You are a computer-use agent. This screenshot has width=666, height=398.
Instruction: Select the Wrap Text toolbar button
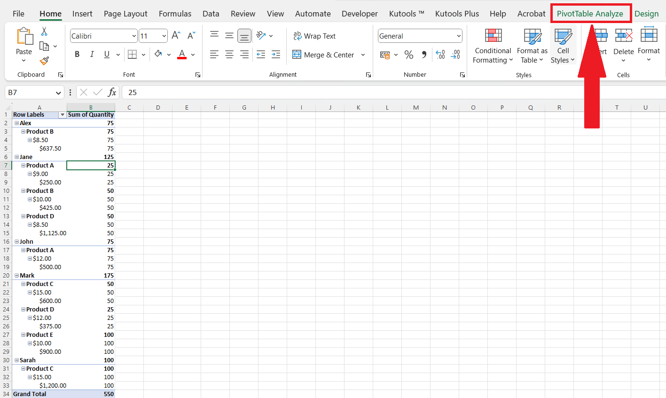[x=314, y=36]
